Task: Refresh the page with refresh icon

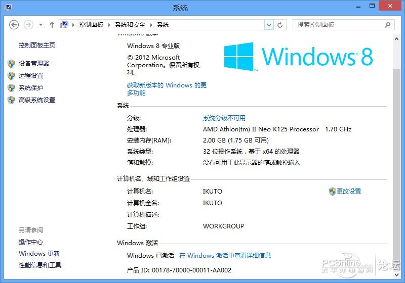Action: click(280, 25)
